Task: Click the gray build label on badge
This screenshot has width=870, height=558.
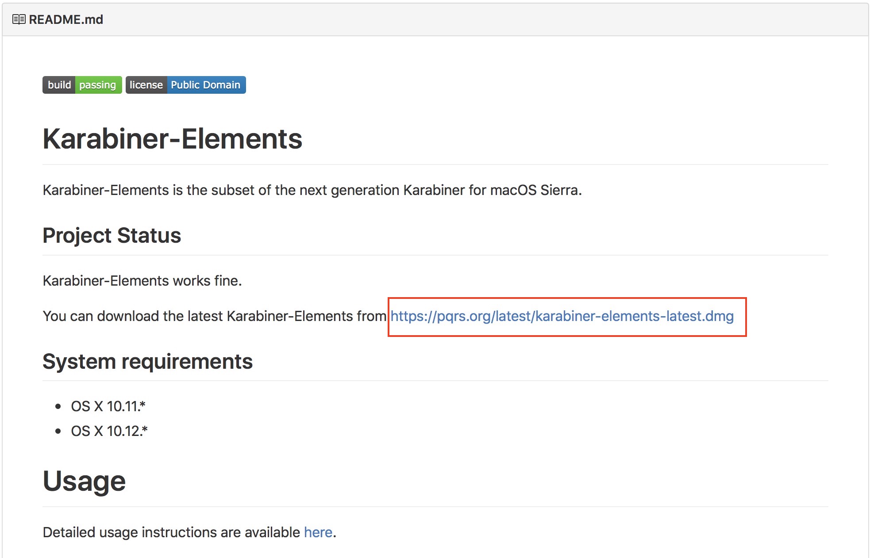Action: 59,85
